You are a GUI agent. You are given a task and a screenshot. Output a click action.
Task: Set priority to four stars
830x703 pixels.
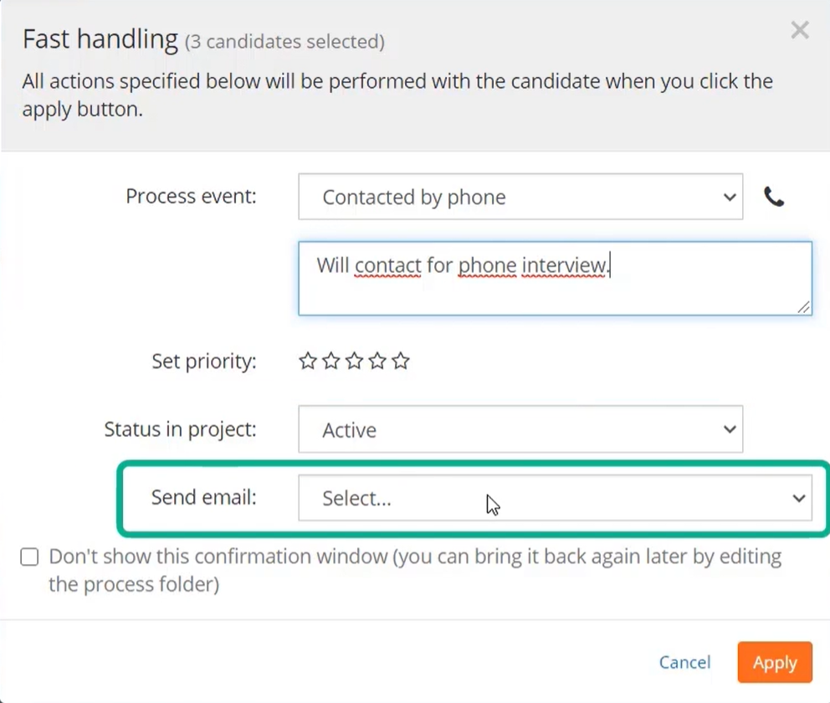(377, 361)
